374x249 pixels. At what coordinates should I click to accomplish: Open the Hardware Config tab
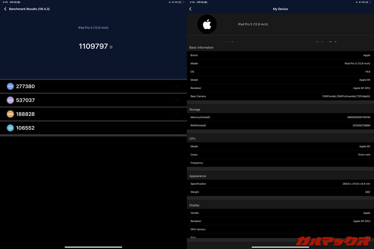tap(327, 42)
